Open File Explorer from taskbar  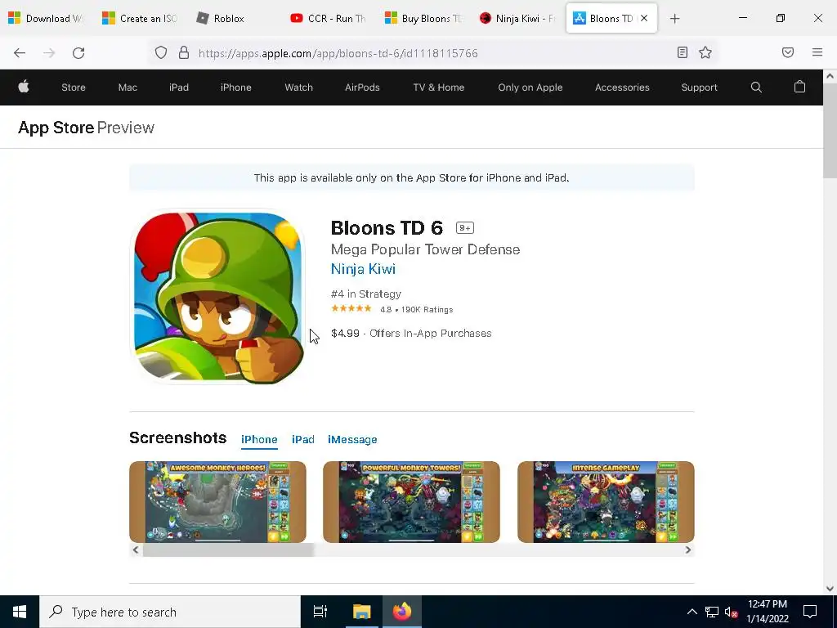pos(361,612)
